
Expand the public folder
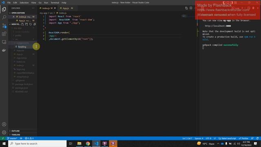(22, 36)
